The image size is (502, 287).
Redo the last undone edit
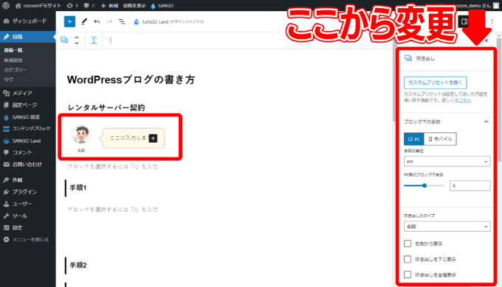click(109, 21)
